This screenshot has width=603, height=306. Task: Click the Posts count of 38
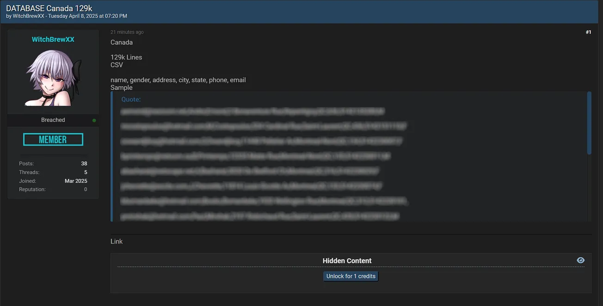click(84, 163)
